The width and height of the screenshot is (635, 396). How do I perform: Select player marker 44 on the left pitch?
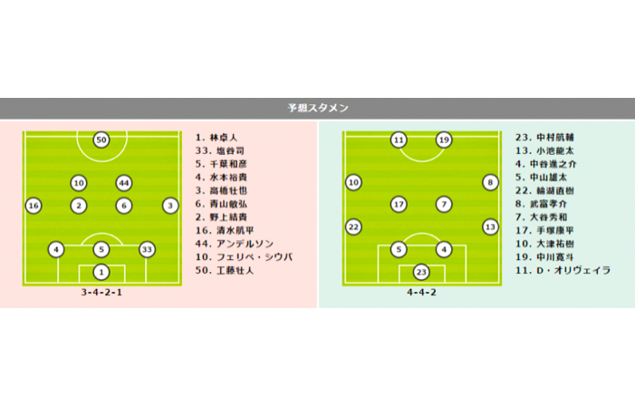[x=124, y=183]
